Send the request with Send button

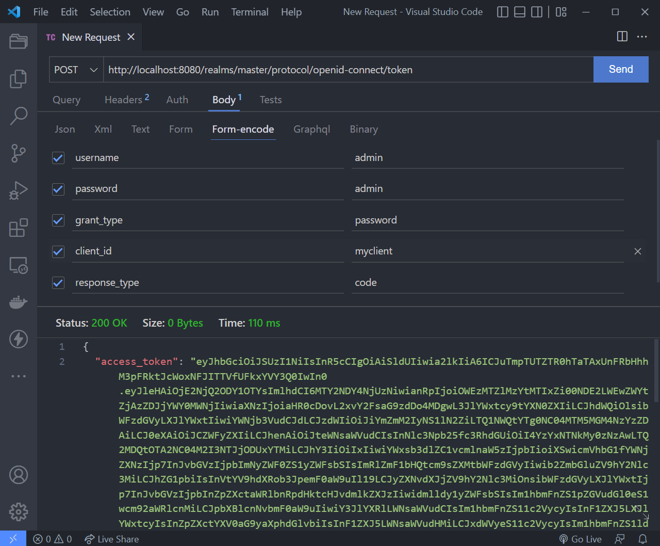[x=621, y=70]
